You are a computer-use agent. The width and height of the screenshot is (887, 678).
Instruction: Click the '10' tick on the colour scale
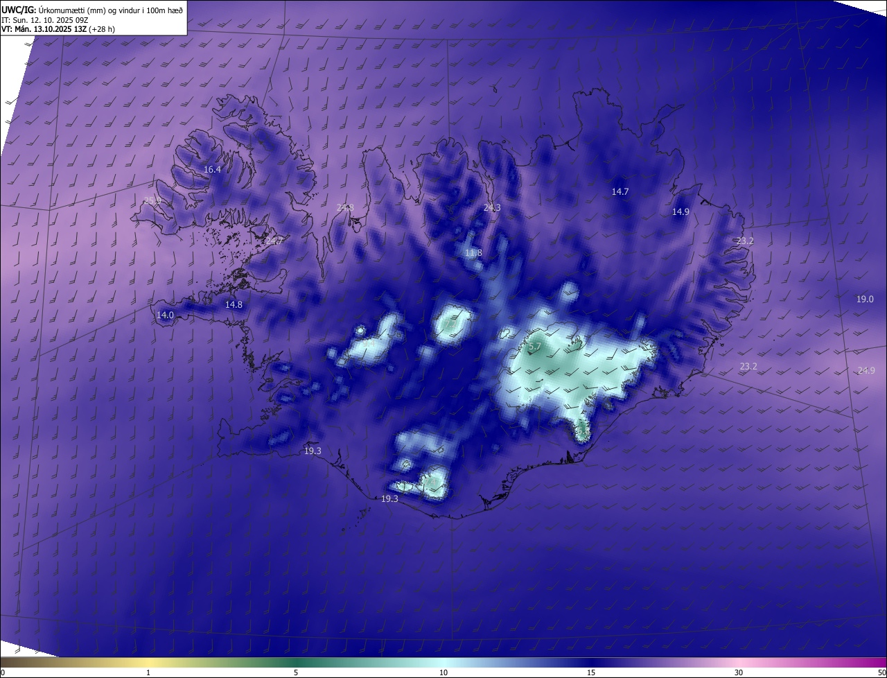click(443, 672)
